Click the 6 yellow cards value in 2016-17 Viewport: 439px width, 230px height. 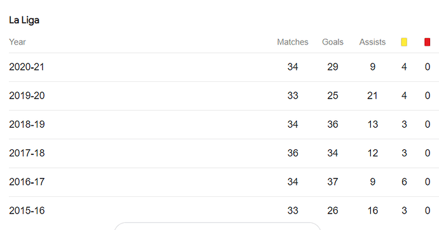(404, 182)
